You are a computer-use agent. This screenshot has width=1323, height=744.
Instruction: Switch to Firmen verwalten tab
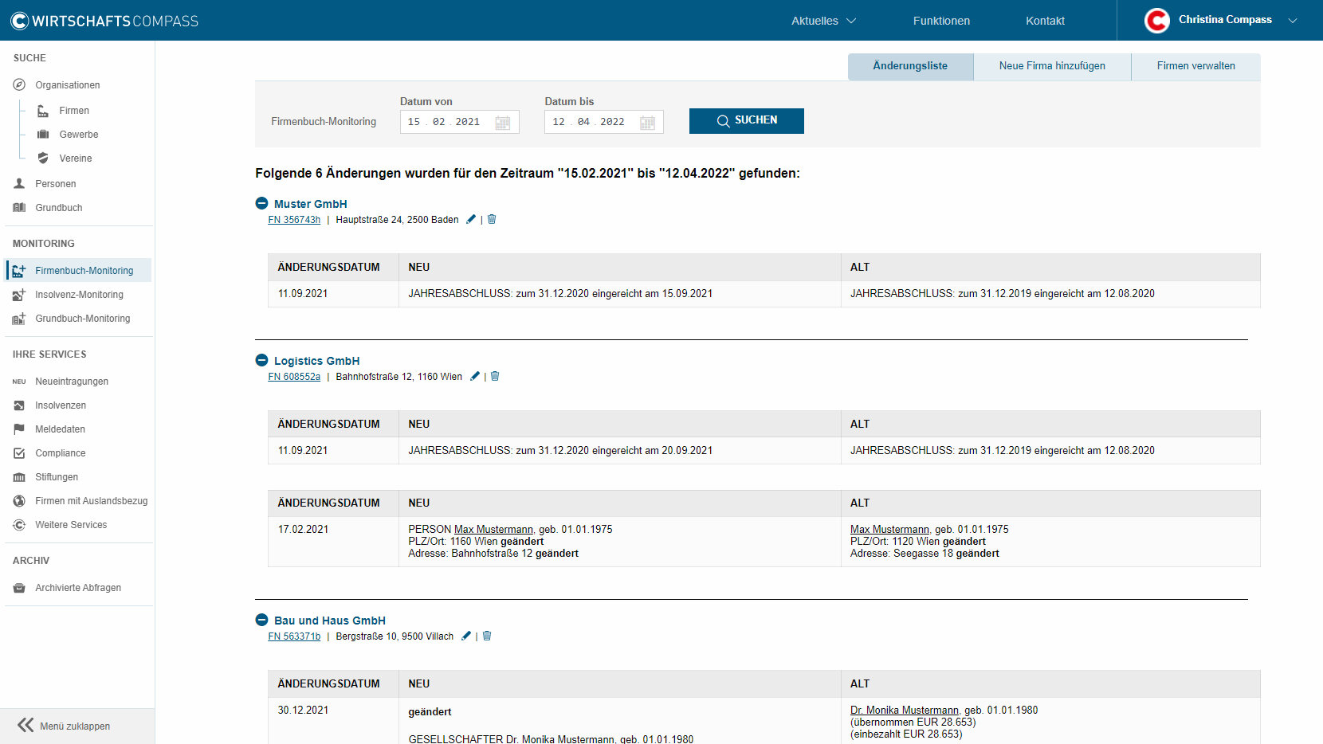coord(1195,66)
